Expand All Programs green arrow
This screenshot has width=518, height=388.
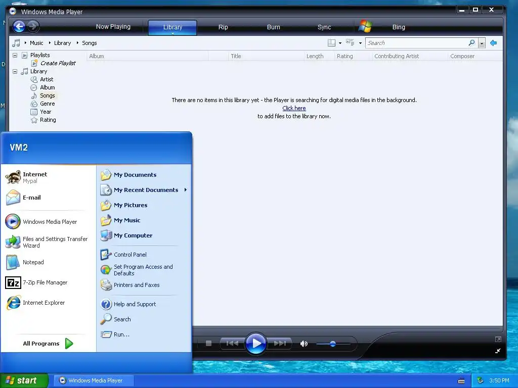69,344
